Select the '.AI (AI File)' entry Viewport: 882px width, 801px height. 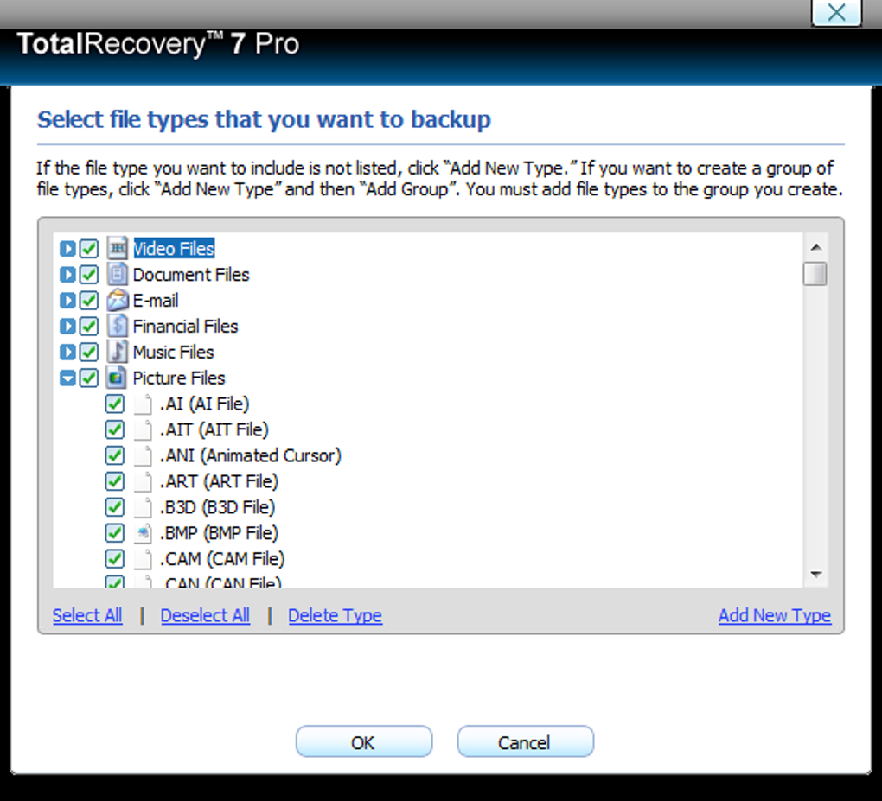[x=205, y=404]
